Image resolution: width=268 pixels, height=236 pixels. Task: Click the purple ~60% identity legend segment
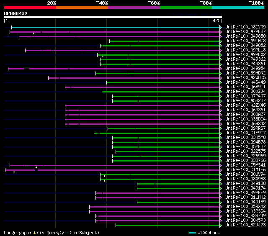point(134,8)
